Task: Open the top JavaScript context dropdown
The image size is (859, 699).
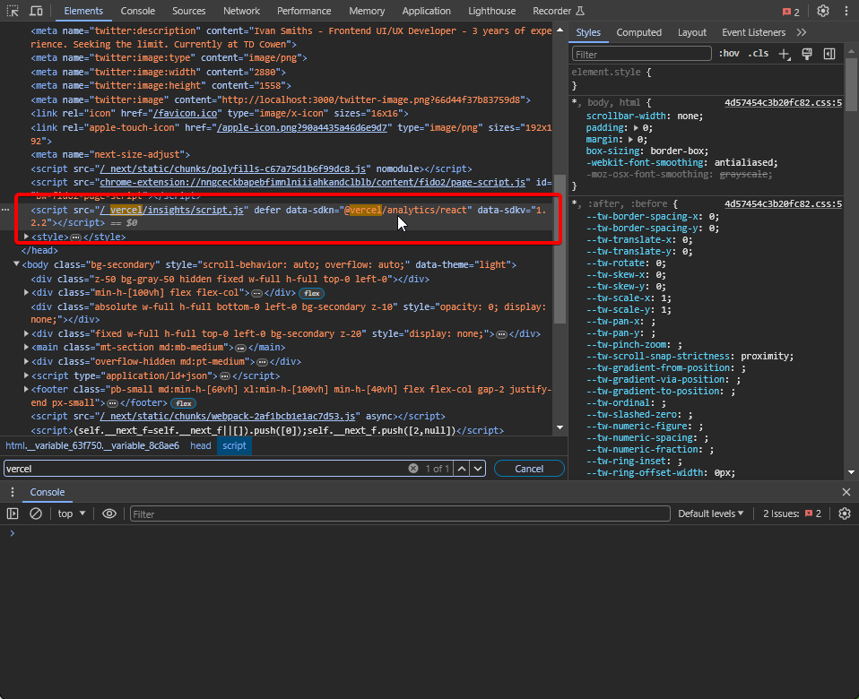Action: click(x=72, y=513)
